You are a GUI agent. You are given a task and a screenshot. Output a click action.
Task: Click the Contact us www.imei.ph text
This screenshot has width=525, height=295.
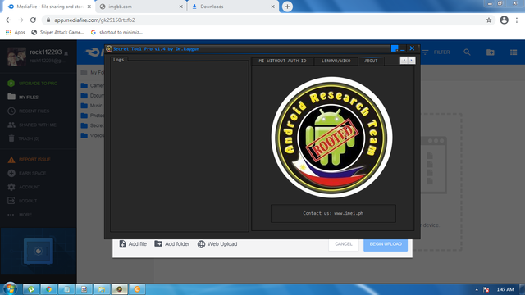[x=333, y=213]
